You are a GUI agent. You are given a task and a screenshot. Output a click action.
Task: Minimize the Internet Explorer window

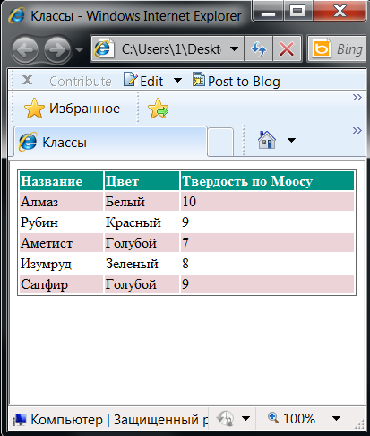coord(268,12)
